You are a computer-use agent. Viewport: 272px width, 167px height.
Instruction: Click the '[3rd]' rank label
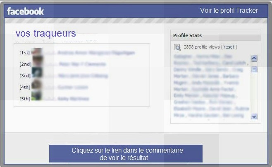[25, 76]
